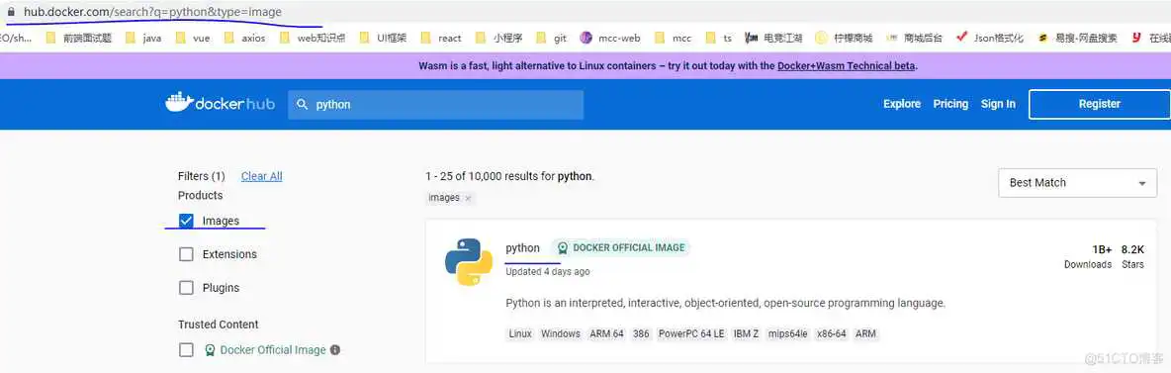This screenshot has width=1171, height=373.
Task: Click the browser address bar URL
Action: point(152,13)
